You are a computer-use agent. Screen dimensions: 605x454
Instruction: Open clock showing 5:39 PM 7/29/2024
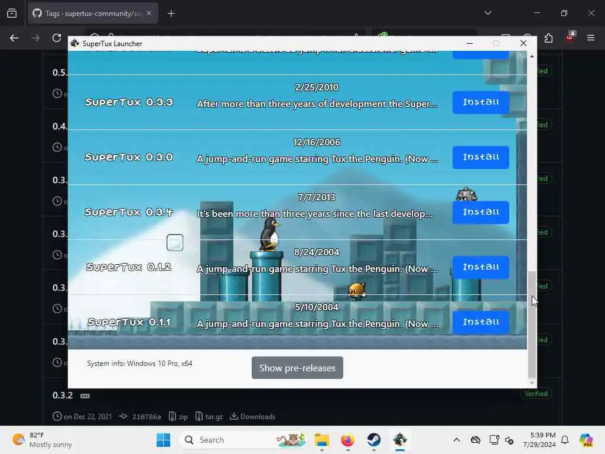[539, 440]
